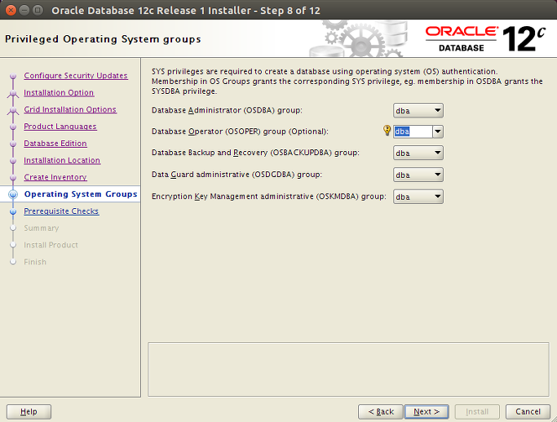Click the Configure Security Updates step bullet icon
The width and height of the screenshot is (557, 422).
click(13, 76)
